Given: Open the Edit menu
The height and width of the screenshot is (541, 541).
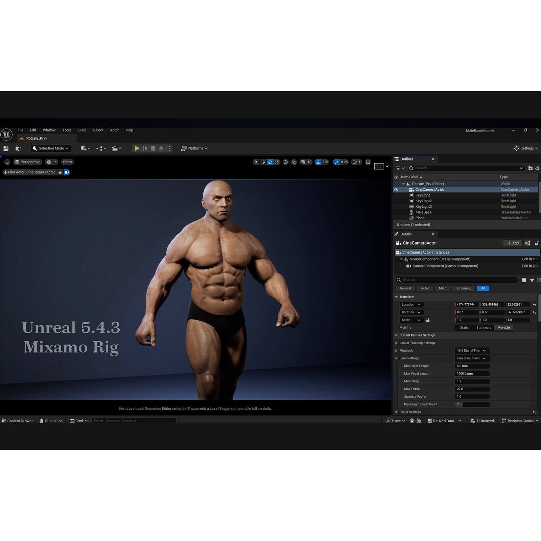Looking at the screenshot, I should [x=33, y=130].
